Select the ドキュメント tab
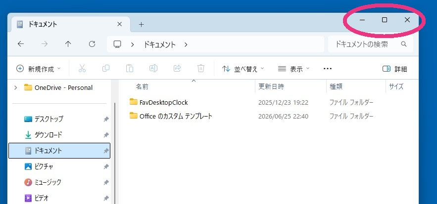 pos(70,24)
